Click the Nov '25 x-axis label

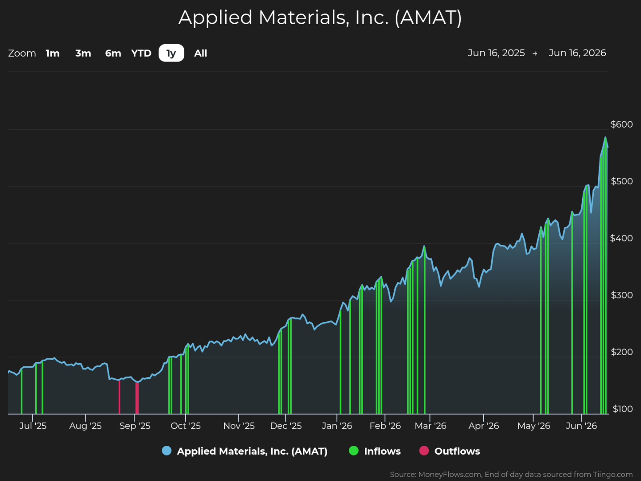(239, 426)
